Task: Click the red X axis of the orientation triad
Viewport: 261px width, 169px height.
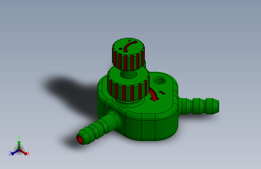Action: pyautogui.click(x=23, y=152)
